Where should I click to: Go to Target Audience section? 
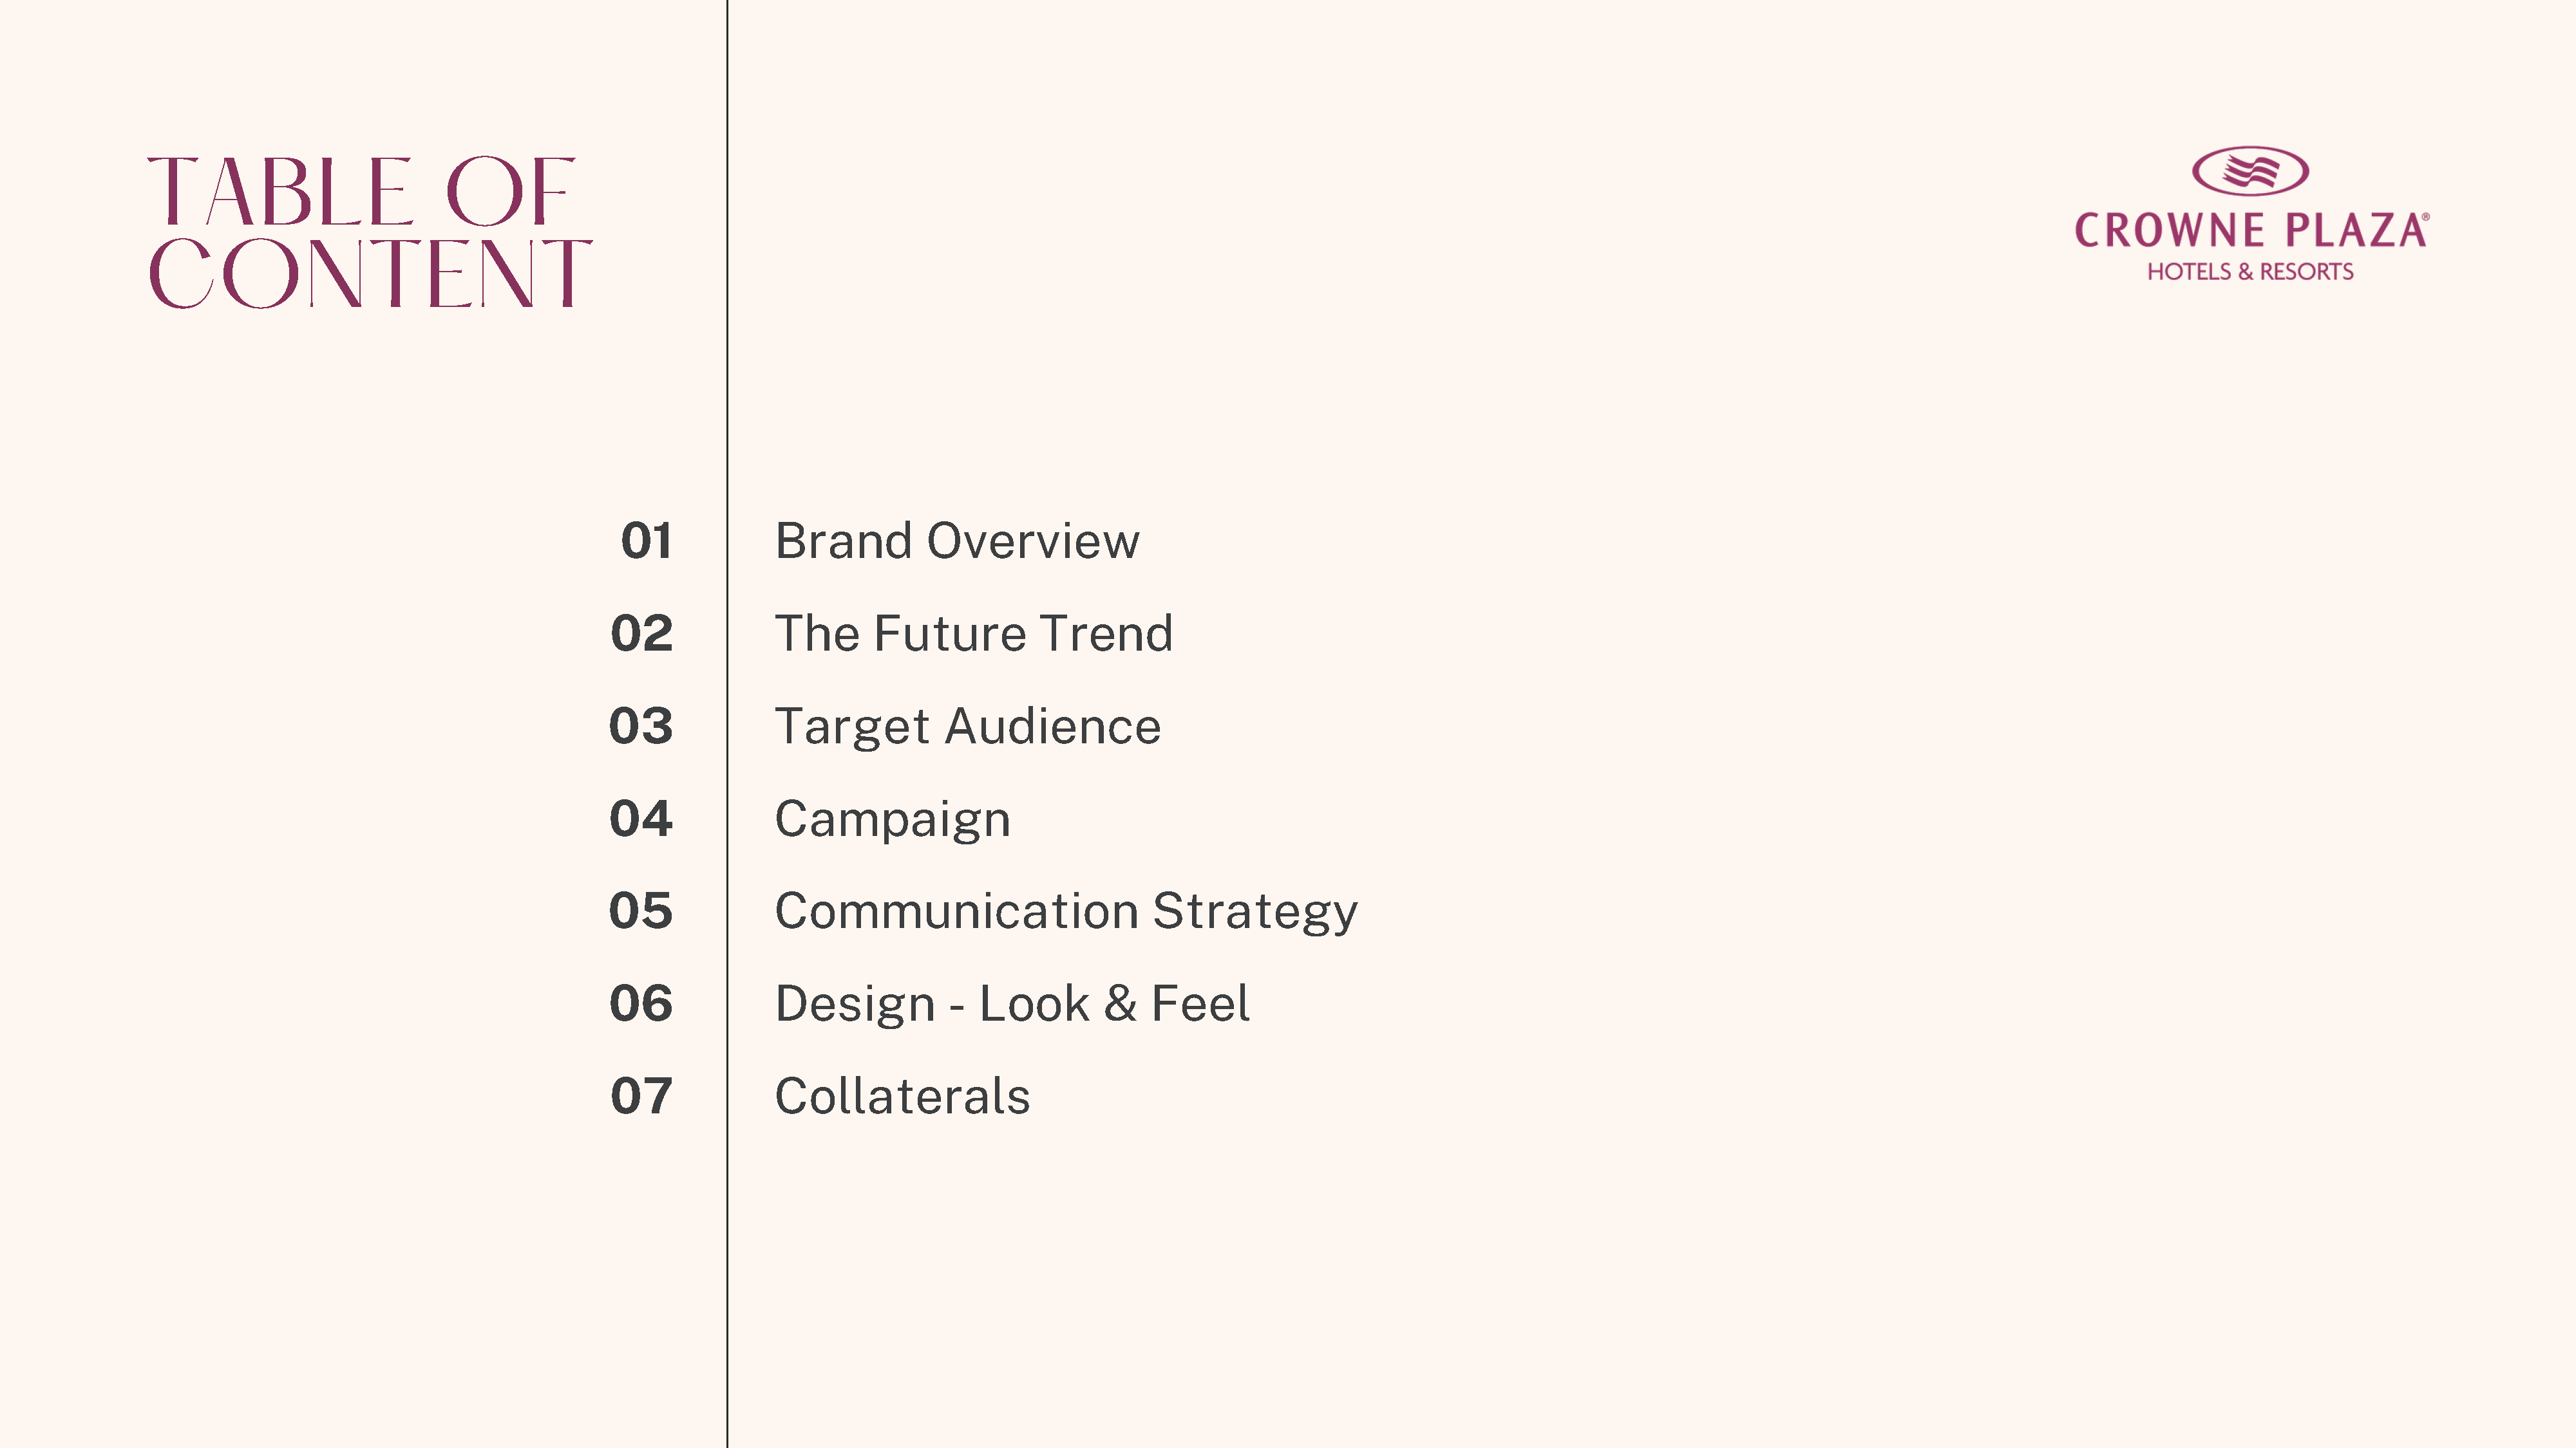[x=968, y=727]
